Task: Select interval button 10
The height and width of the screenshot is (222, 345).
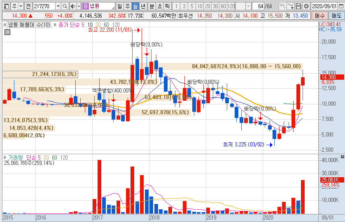Action: (x=200, y=6)
